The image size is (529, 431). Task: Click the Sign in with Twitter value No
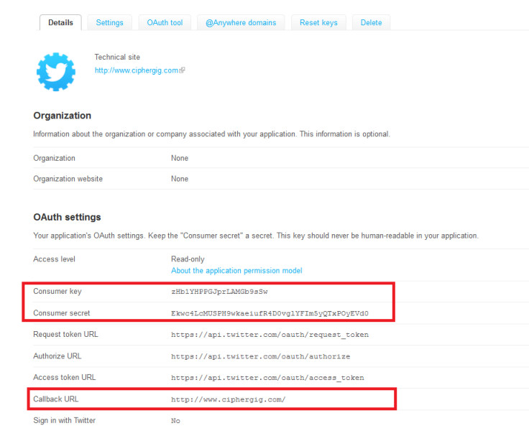point(175,421)
